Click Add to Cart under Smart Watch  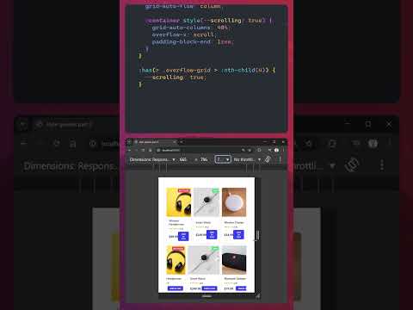point(212,234)
